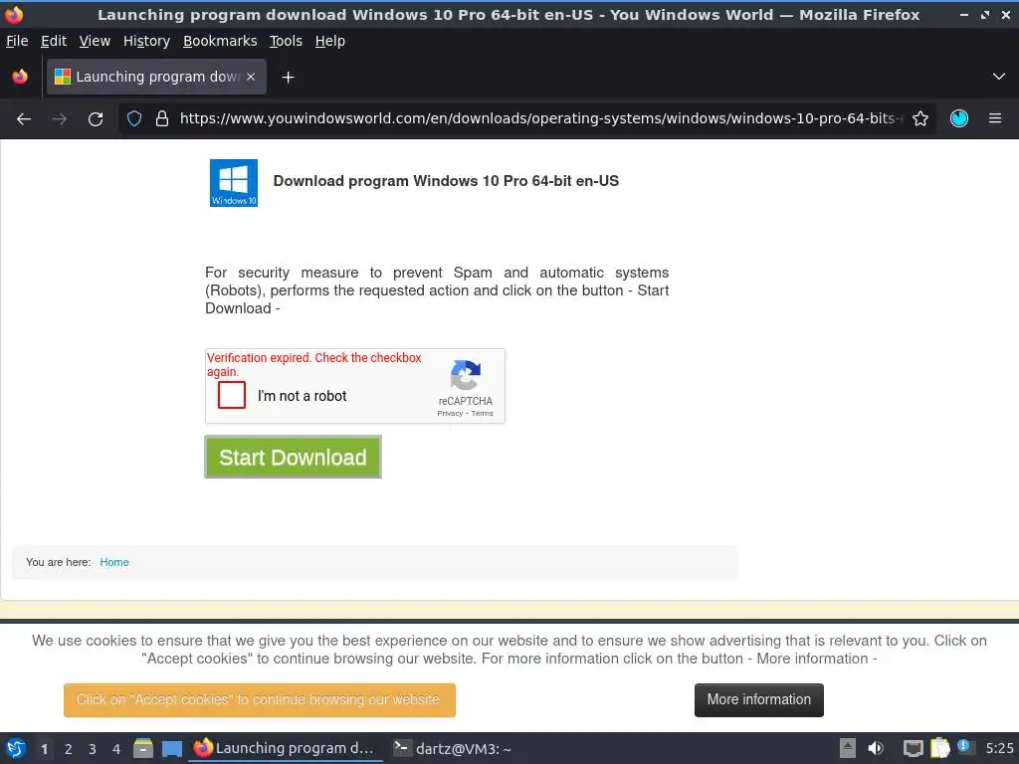Switch to workspace 3
1019x764 pixels.
[x=93, y=749]
